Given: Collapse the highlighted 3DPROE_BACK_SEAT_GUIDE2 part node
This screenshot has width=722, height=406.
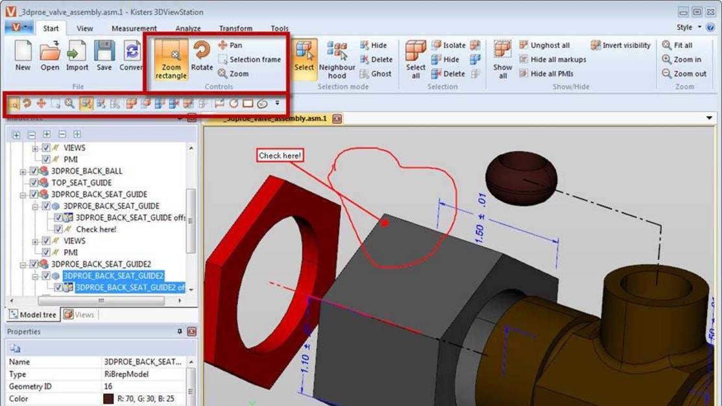Looking at the screenshot, I should pos(35,276).
